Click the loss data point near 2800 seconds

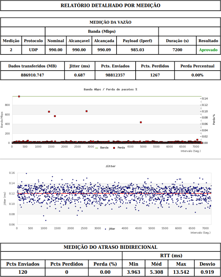[87, 111]
